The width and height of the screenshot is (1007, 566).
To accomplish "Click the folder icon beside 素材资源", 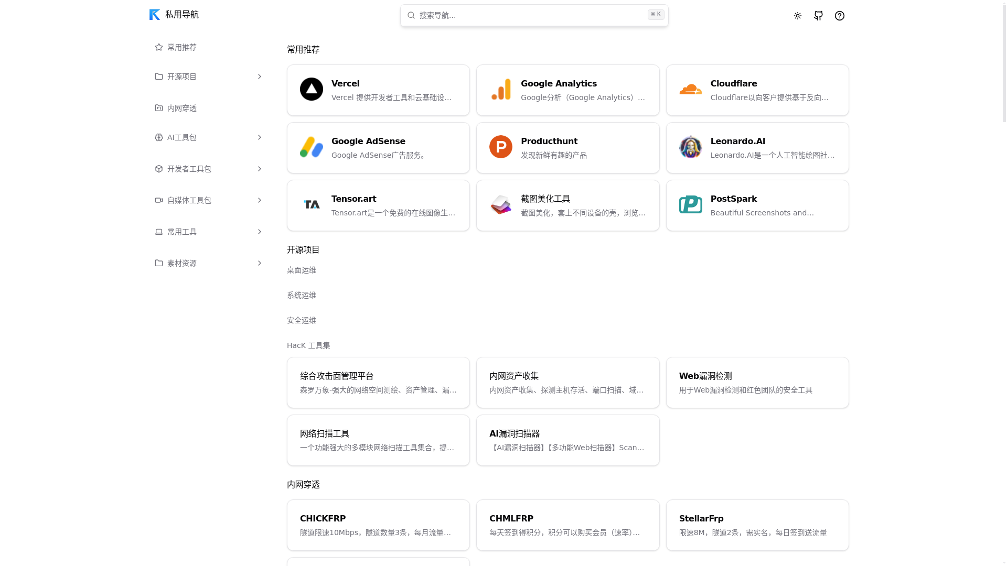I will pyautogui.click(x=159, y=263).
